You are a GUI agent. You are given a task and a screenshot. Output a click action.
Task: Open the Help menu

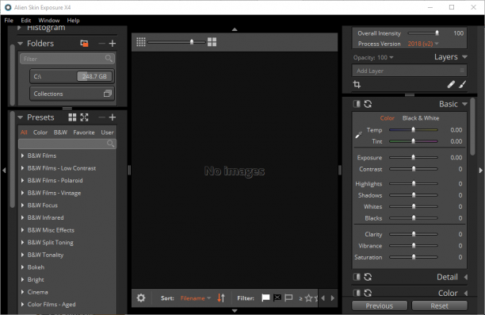pyautogui.click(x=74, y=21)
